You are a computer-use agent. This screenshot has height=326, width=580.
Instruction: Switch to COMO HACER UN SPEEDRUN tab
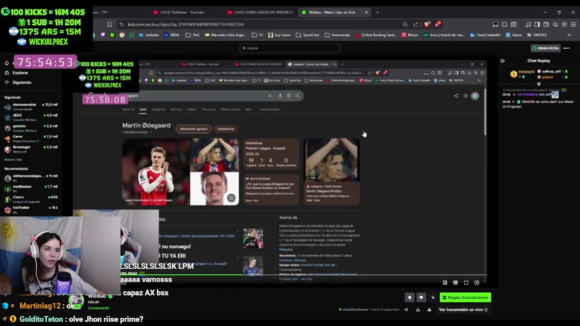tap(260, 12)
